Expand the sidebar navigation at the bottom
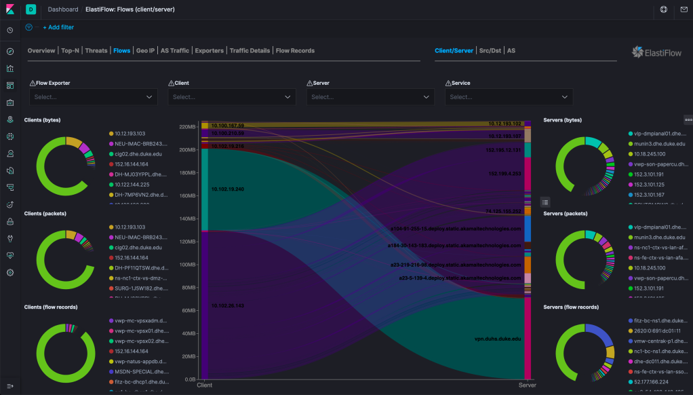Viewport: 693px width, 395px height. [x=10, y=386]
